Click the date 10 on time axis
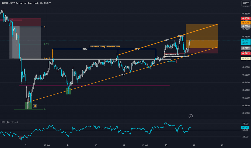The width and height of the screenshot is (251, 148). click(x=96, y=145)
